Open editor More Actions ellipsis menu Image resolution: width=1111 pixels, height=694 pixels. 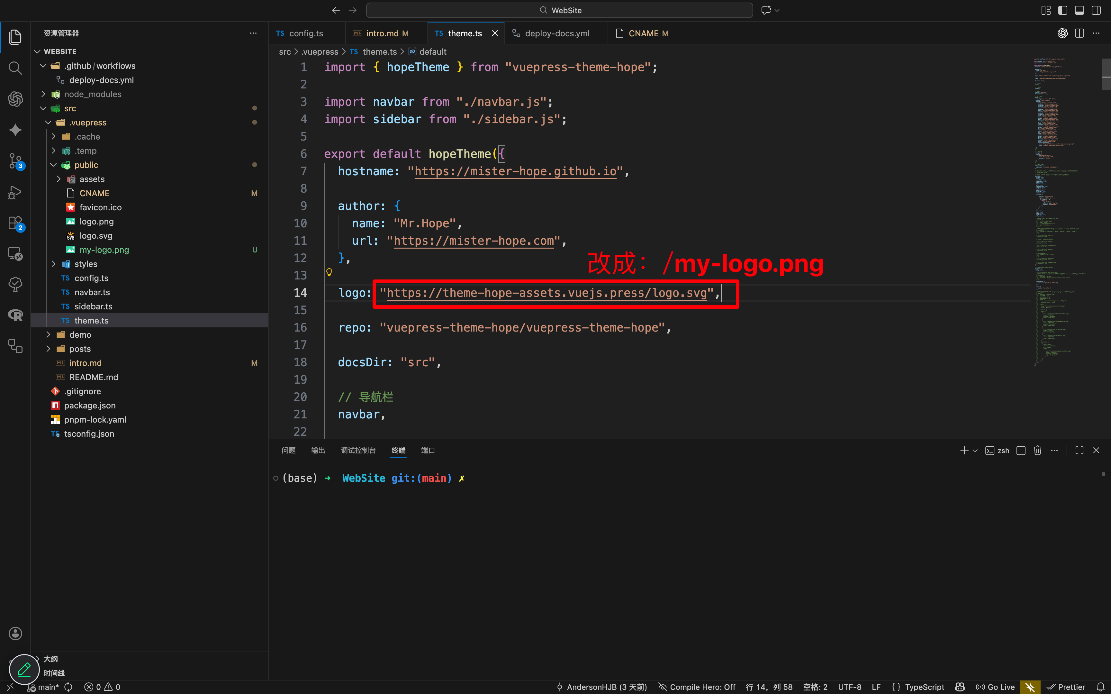1096,33
